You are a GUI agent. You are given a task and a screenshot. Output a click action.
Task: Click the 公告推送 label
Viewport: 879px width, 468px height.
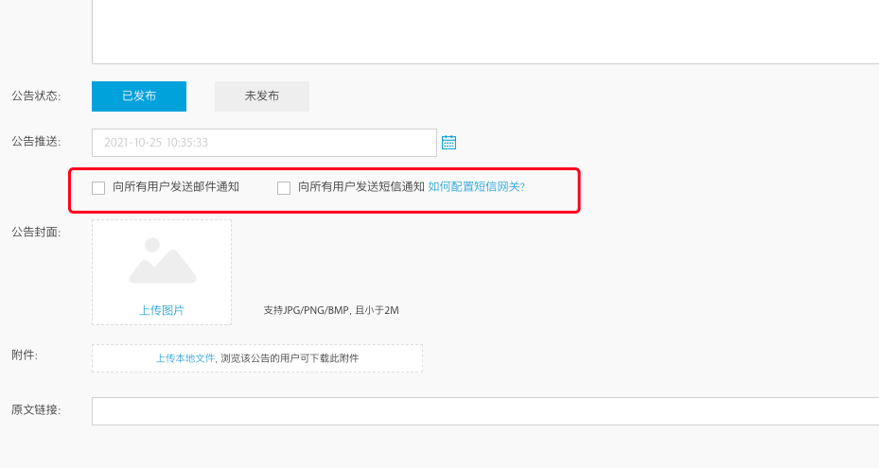point(36,141)
